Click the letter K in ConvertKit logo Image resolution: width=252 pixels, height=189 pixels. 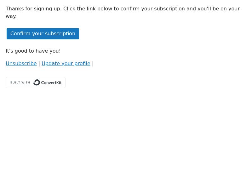pyautogui.click(x=58, y=83)
